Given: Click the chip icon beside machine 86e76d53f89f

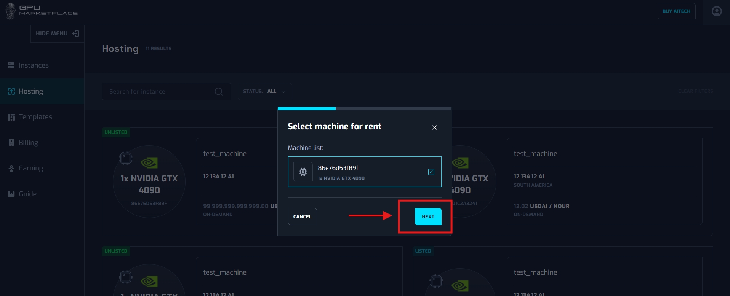Looking at the screenshot, I should pyautogui.click(x=303, y=172).
